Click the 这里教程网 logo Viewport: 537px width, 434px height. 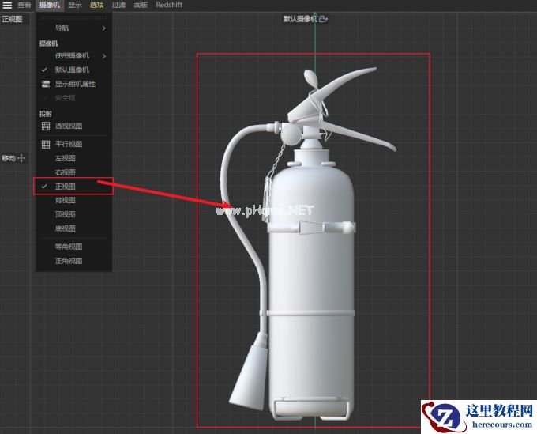(x=479, y=416)
